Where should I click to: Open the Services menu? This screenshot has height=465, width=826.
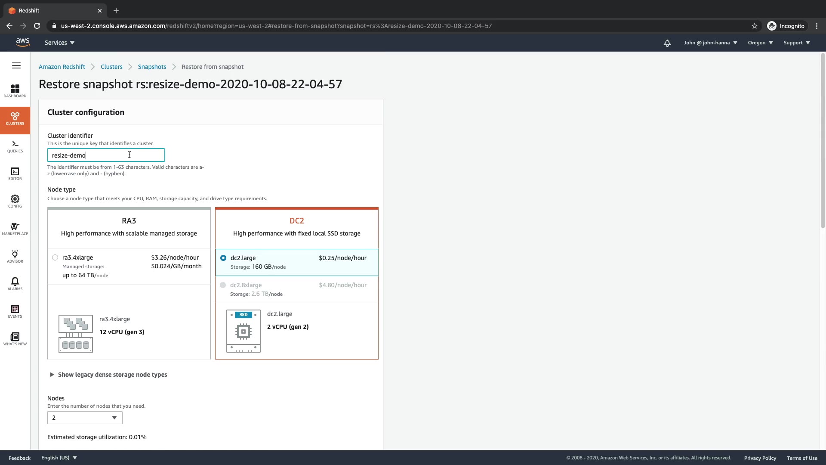pos(60,43)
